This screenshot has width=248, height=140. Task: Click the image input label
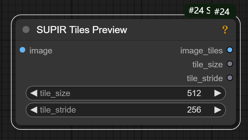41,51
